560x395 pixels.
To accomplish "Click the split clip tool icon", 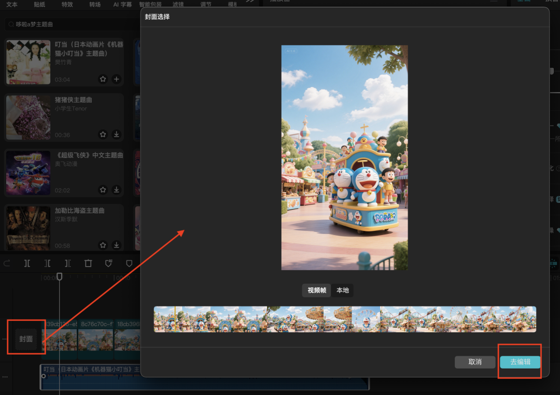I will click(27, 264).
